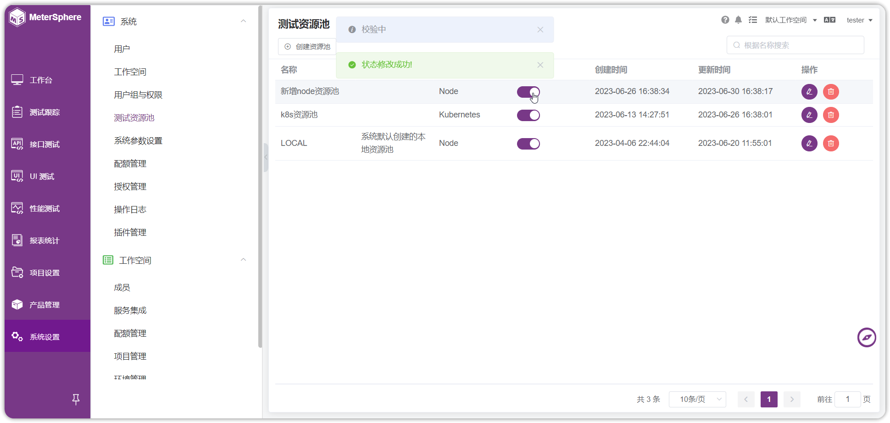
Task: Edit the 新增node资源池 row
Action: click(809, 91)
